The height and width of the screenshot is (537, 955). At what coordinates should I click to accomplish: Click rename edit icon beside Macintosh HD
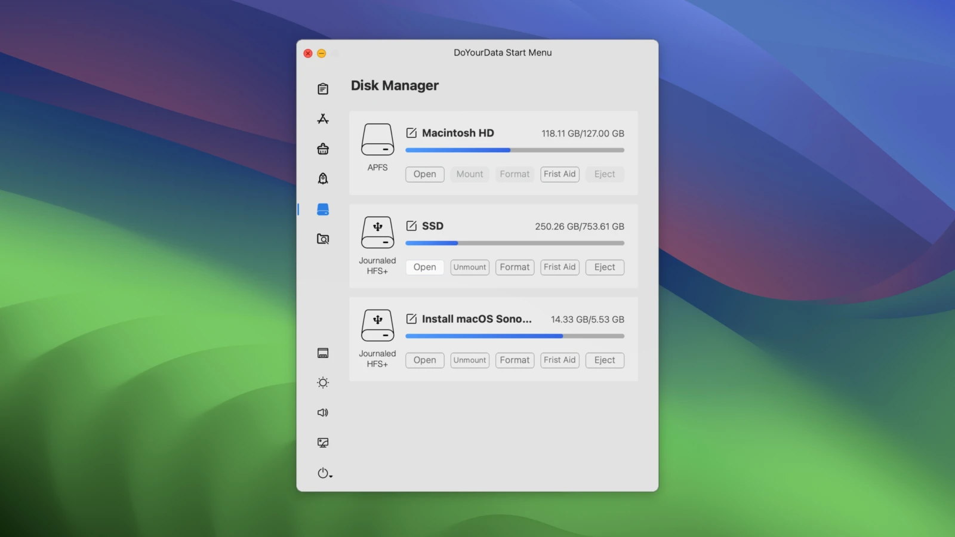click(411, 133)
